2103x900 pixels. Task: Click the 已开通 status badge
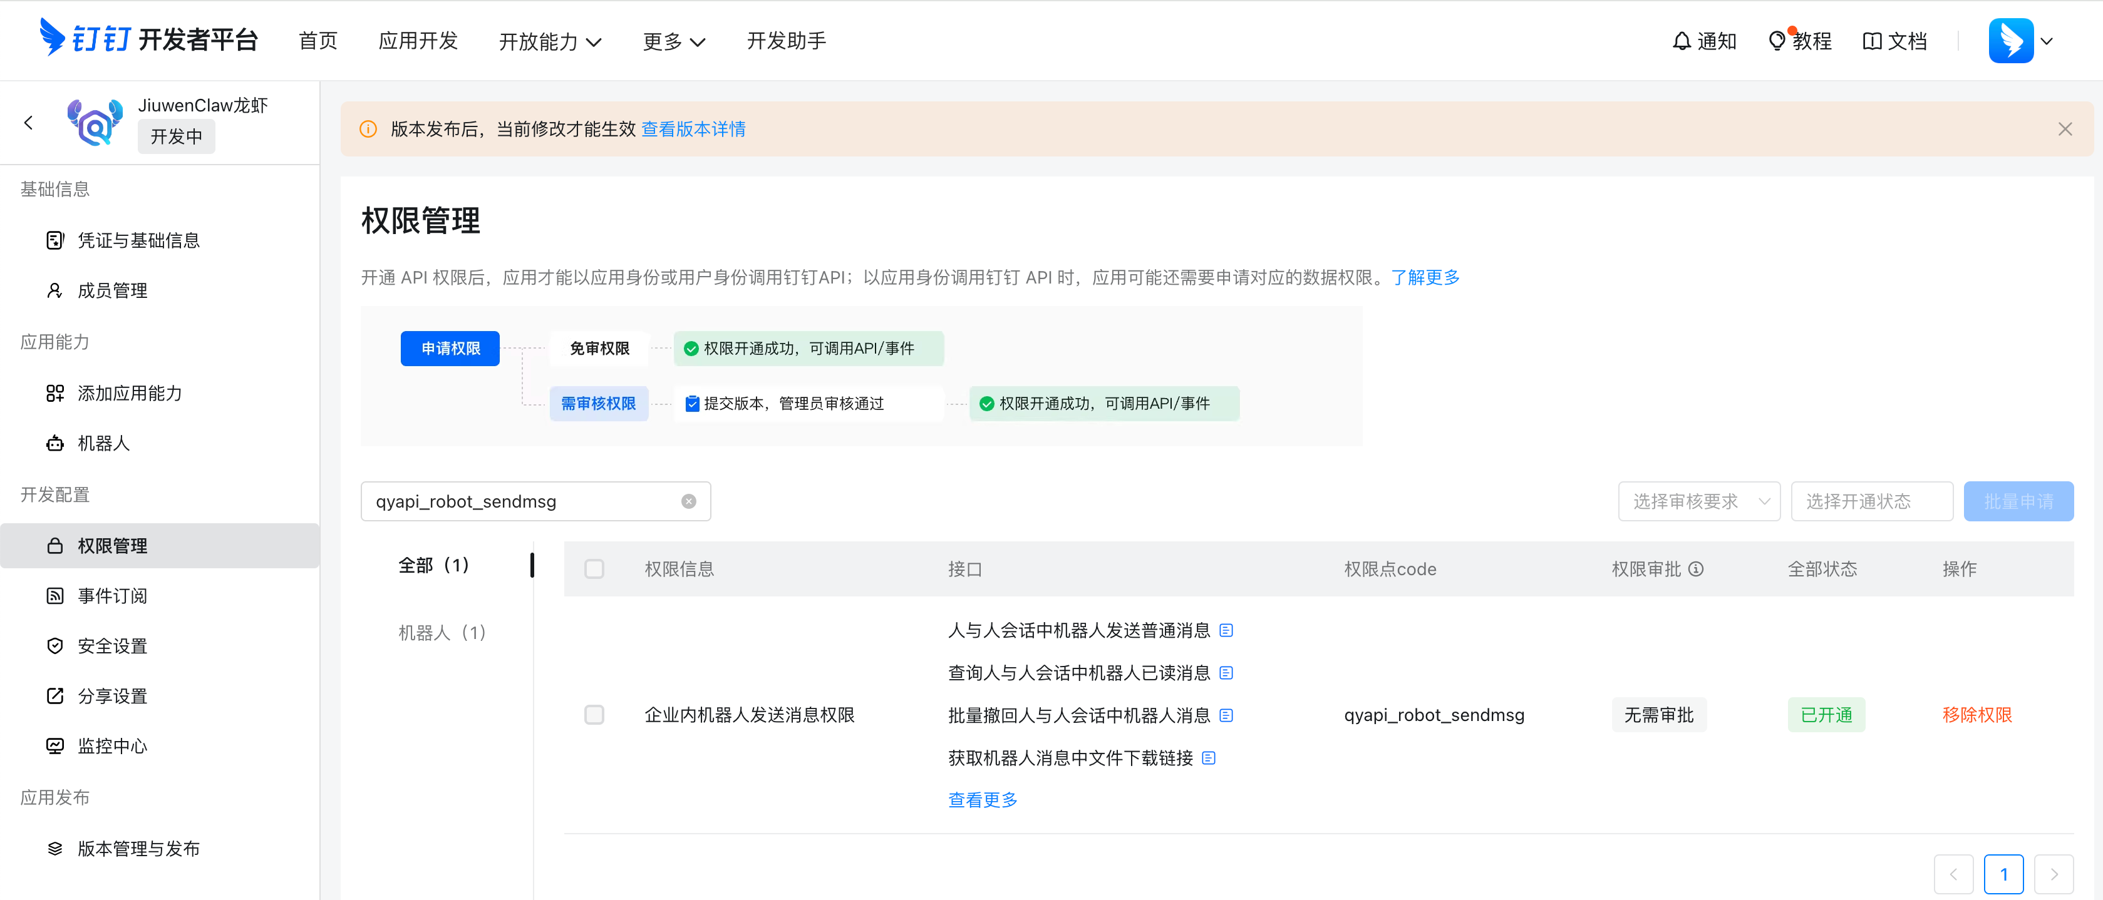1826,714
